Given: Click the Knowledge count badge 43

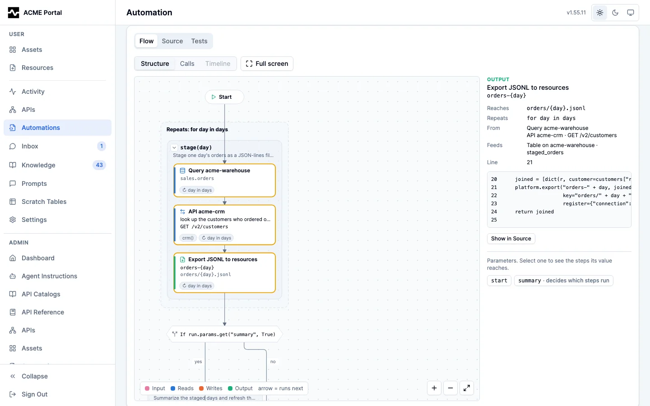Looking at the screenshot, I should pyautogui.click(x=99, y=165).
